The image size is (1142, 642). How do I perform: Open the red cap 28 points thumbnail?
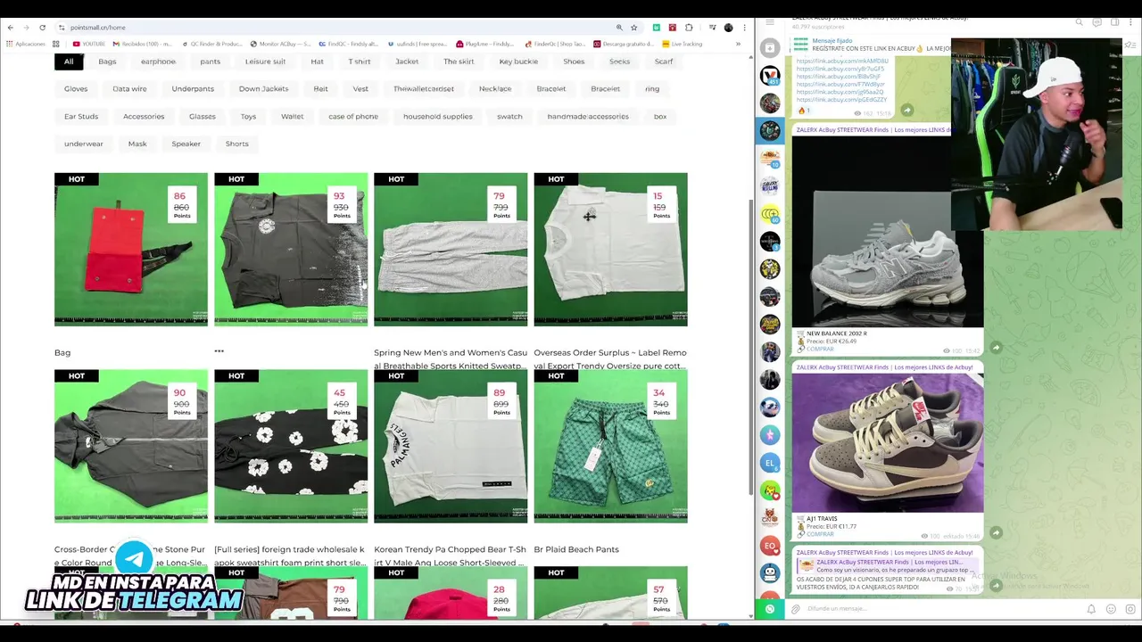451,592
